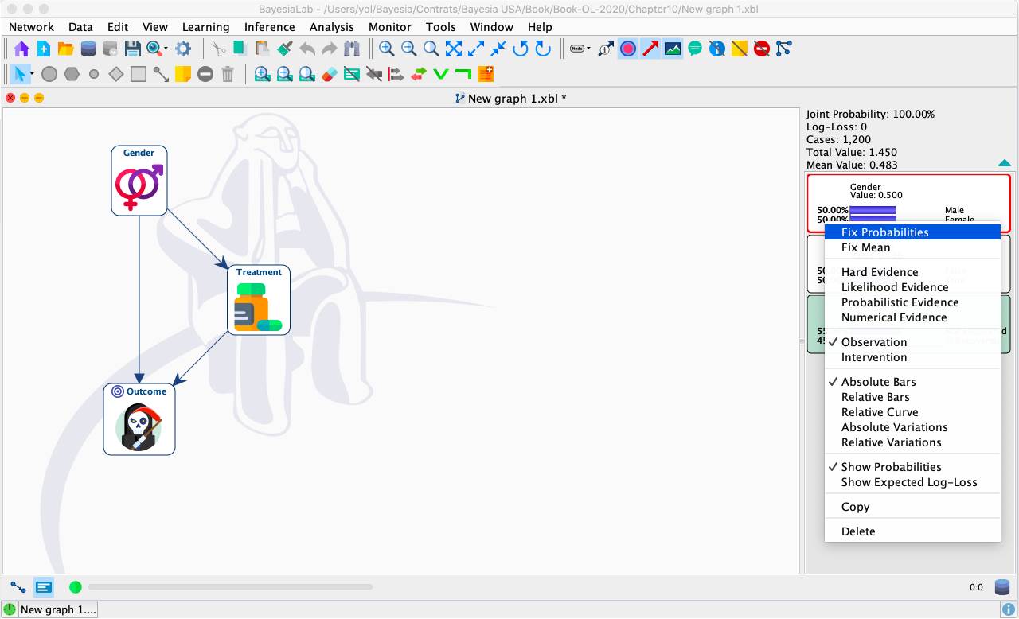Select the Treatment node on the canvas
Screen dimensions: 1019x619
click(259, 300)
